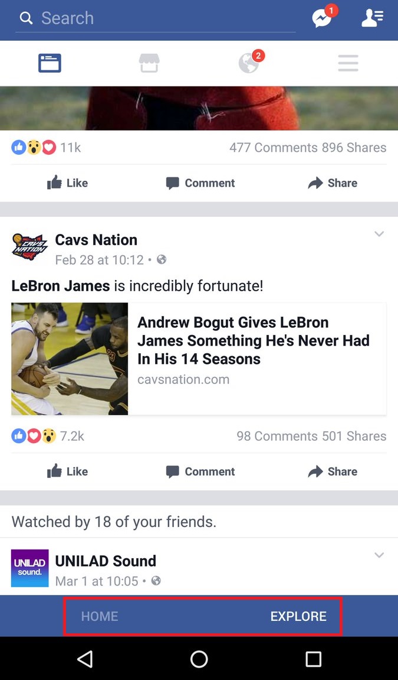This screenshot has width=398, height=680.
Task: Like the Cavs Nation post
Action: coord(67,471)
